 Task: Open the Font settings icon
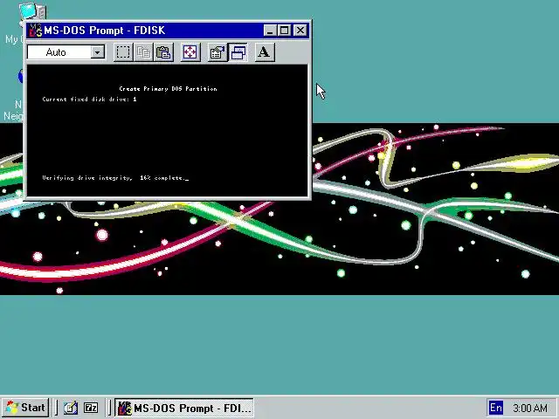(x=265, y=52)
